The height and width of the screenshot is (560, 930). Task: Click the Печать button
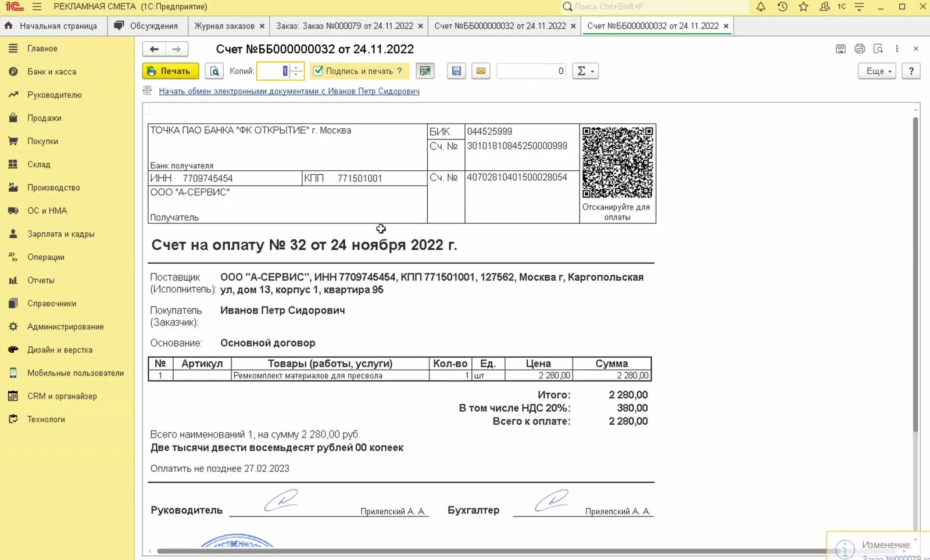coord(170,71)
